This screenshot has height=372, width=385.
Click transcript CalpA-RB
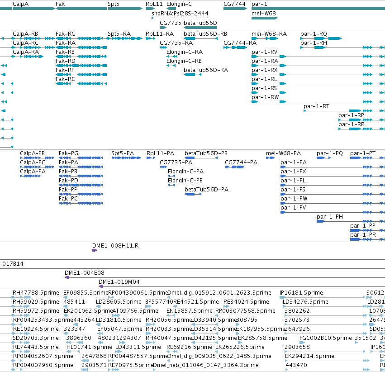[33, 38]
